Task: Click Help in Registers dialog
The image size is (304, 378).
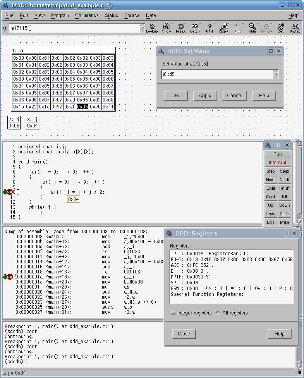Action: [280, 333]
